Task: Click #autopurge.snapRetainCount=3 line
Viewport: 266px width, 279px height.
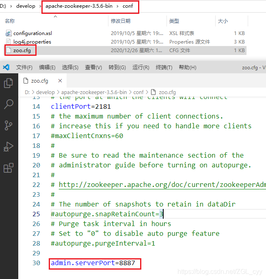Action: (x=107, y=214)
